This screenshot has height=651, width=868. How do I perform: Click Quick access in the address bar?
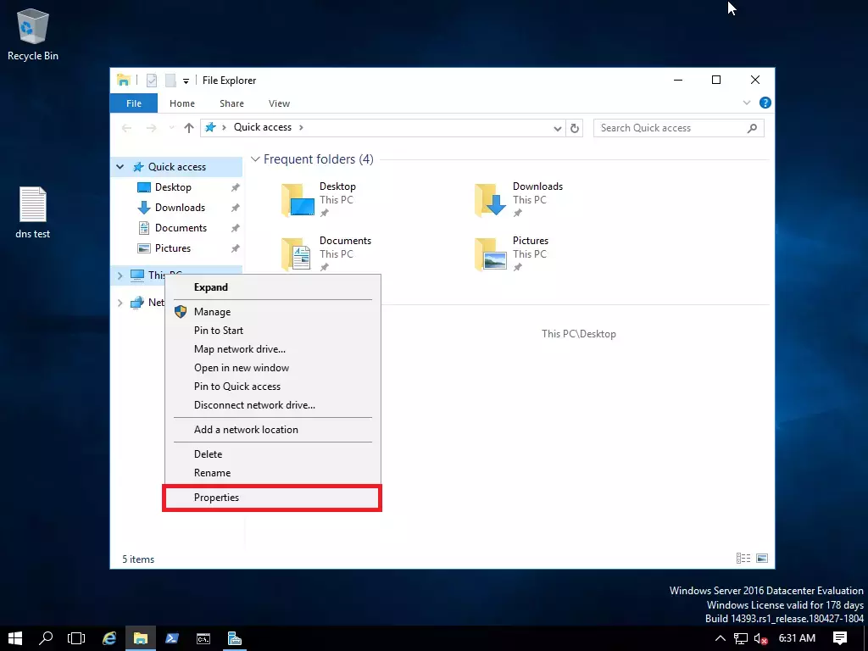click(263, 127)
